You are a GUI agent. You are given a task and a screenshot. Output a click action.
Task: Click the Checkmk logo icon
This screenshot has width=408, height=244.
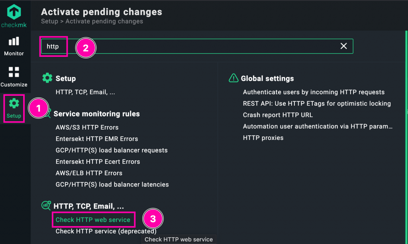[14, 12]
